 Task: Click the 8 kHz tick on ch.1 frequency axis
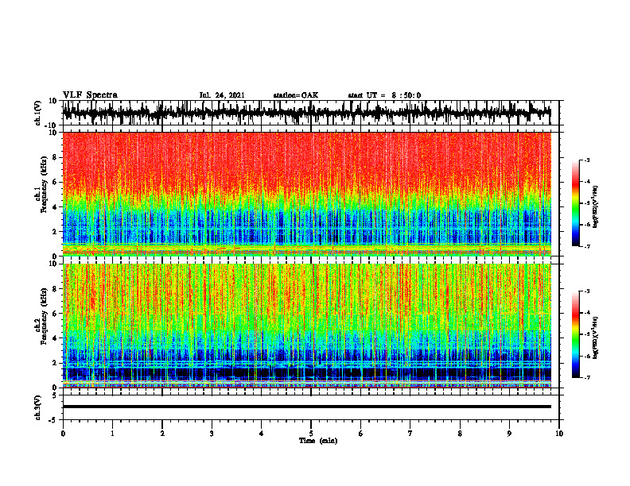[x=55, y=157]
